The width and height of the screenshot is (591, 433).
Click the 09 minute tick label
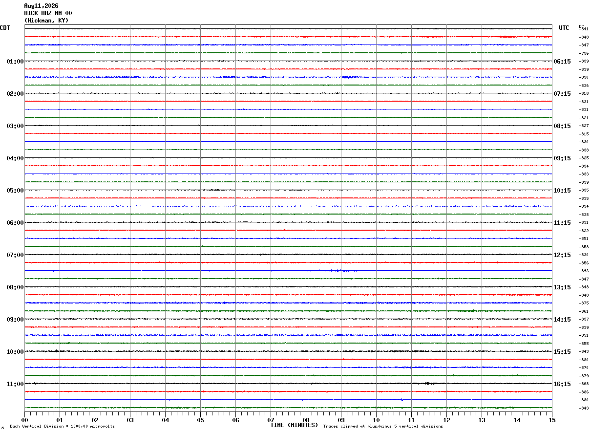click(x=341, y=420)
